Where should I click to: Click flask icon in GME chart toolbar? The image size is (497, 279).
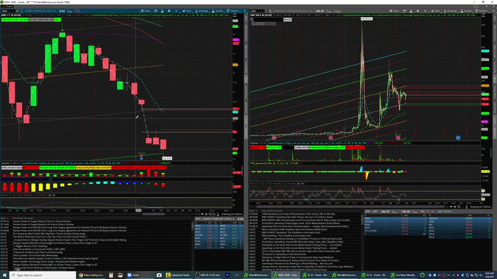[x=410, y=11]
